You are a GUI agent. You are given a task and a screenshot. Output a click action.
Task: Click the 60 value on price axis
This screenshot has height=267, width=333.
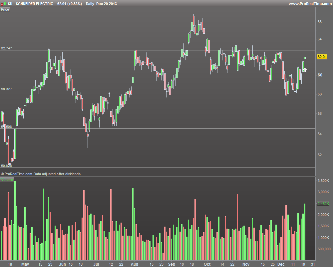[x=320, y=75]
